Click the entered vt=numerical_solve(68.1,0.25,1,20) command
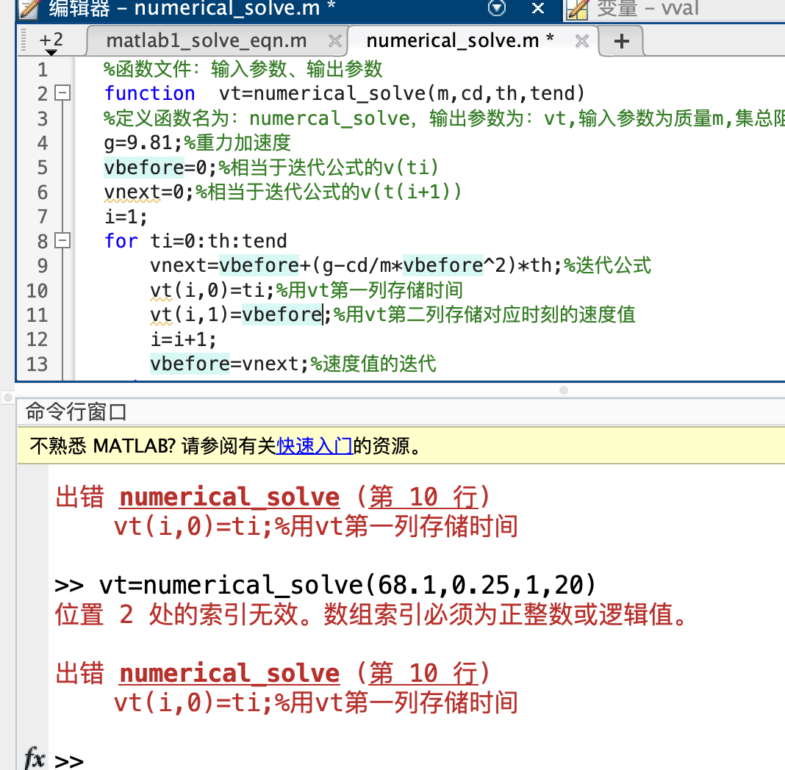 click(x=348, y=585)
